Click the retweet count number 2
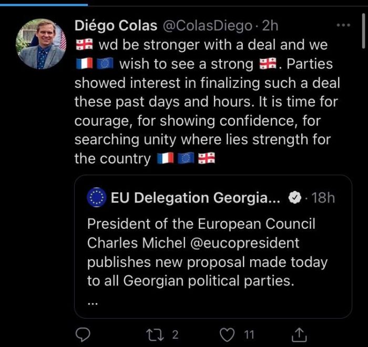The width and height of the screenshot is (368, 347). coord(176,334)
